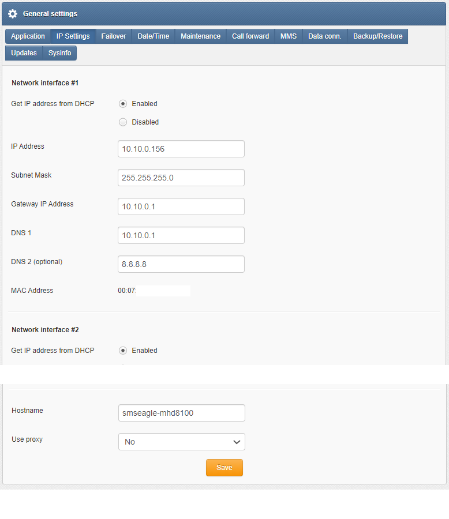This screenshot has width=449, height=519.
Task: Open the Data conn. tab
Action: pyautogui.click(x=325, y=36)
